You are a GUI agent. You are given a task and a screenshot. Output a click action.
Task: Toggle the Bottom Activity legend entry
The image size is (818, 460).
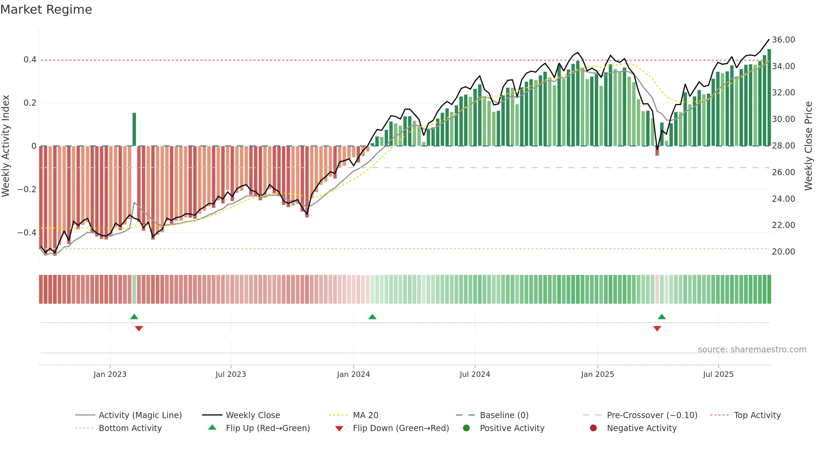pyautogui.click(x=118, y=428)
